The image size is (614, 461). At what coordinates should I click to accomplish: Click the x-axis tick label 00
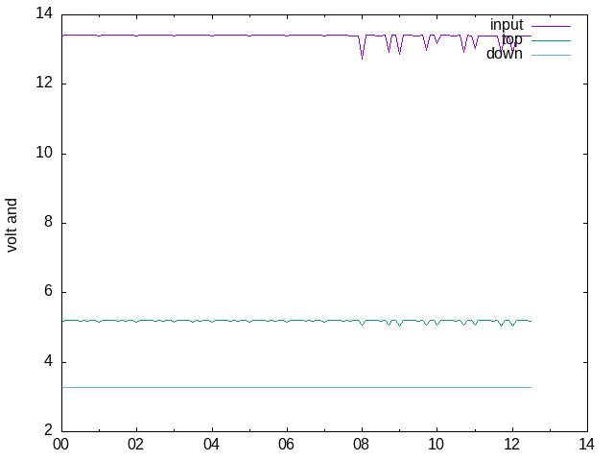click(61, 445)
